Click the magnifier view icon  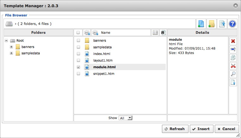click(x=233, y=74)
